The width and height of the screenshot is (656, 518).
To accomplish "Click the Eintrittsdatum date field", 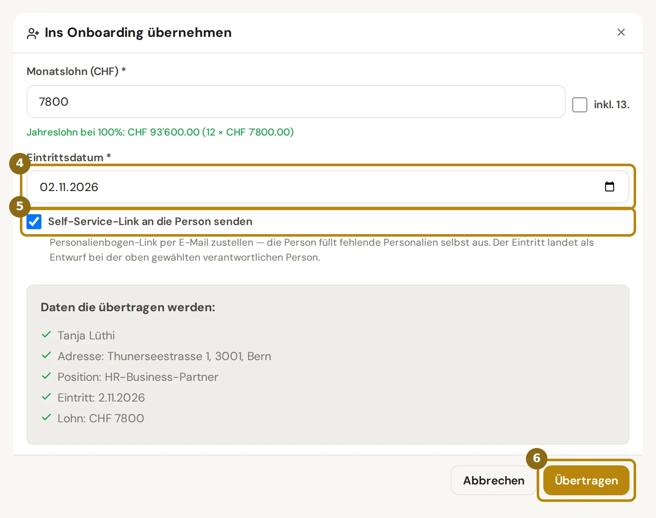I will [328, 187].
